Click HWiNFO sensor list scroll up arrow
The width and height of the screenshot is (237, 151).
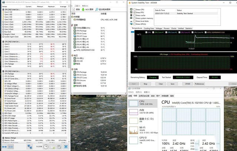tap(69, 6)
